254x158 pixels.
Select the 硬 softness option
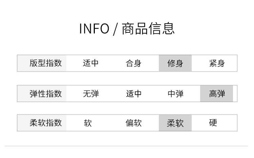213,123
